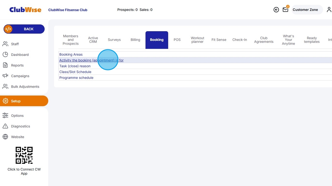Open Programme schedule link
Screen dimensions: 332x186
coord(76,78)
